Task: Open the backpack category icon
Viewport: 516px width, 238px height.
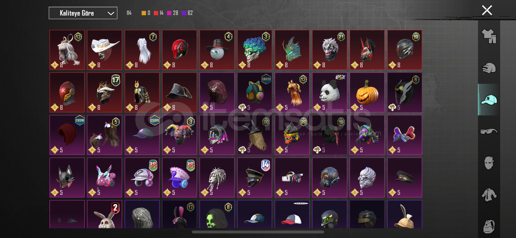Action: pyautogui.click(x=489, y=227)
